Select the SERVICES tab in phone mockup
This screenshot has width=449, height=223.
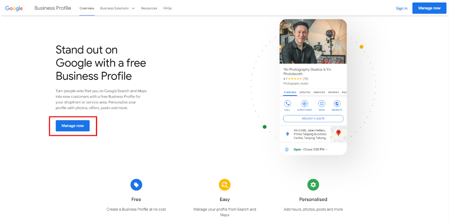tap(319, 93)
